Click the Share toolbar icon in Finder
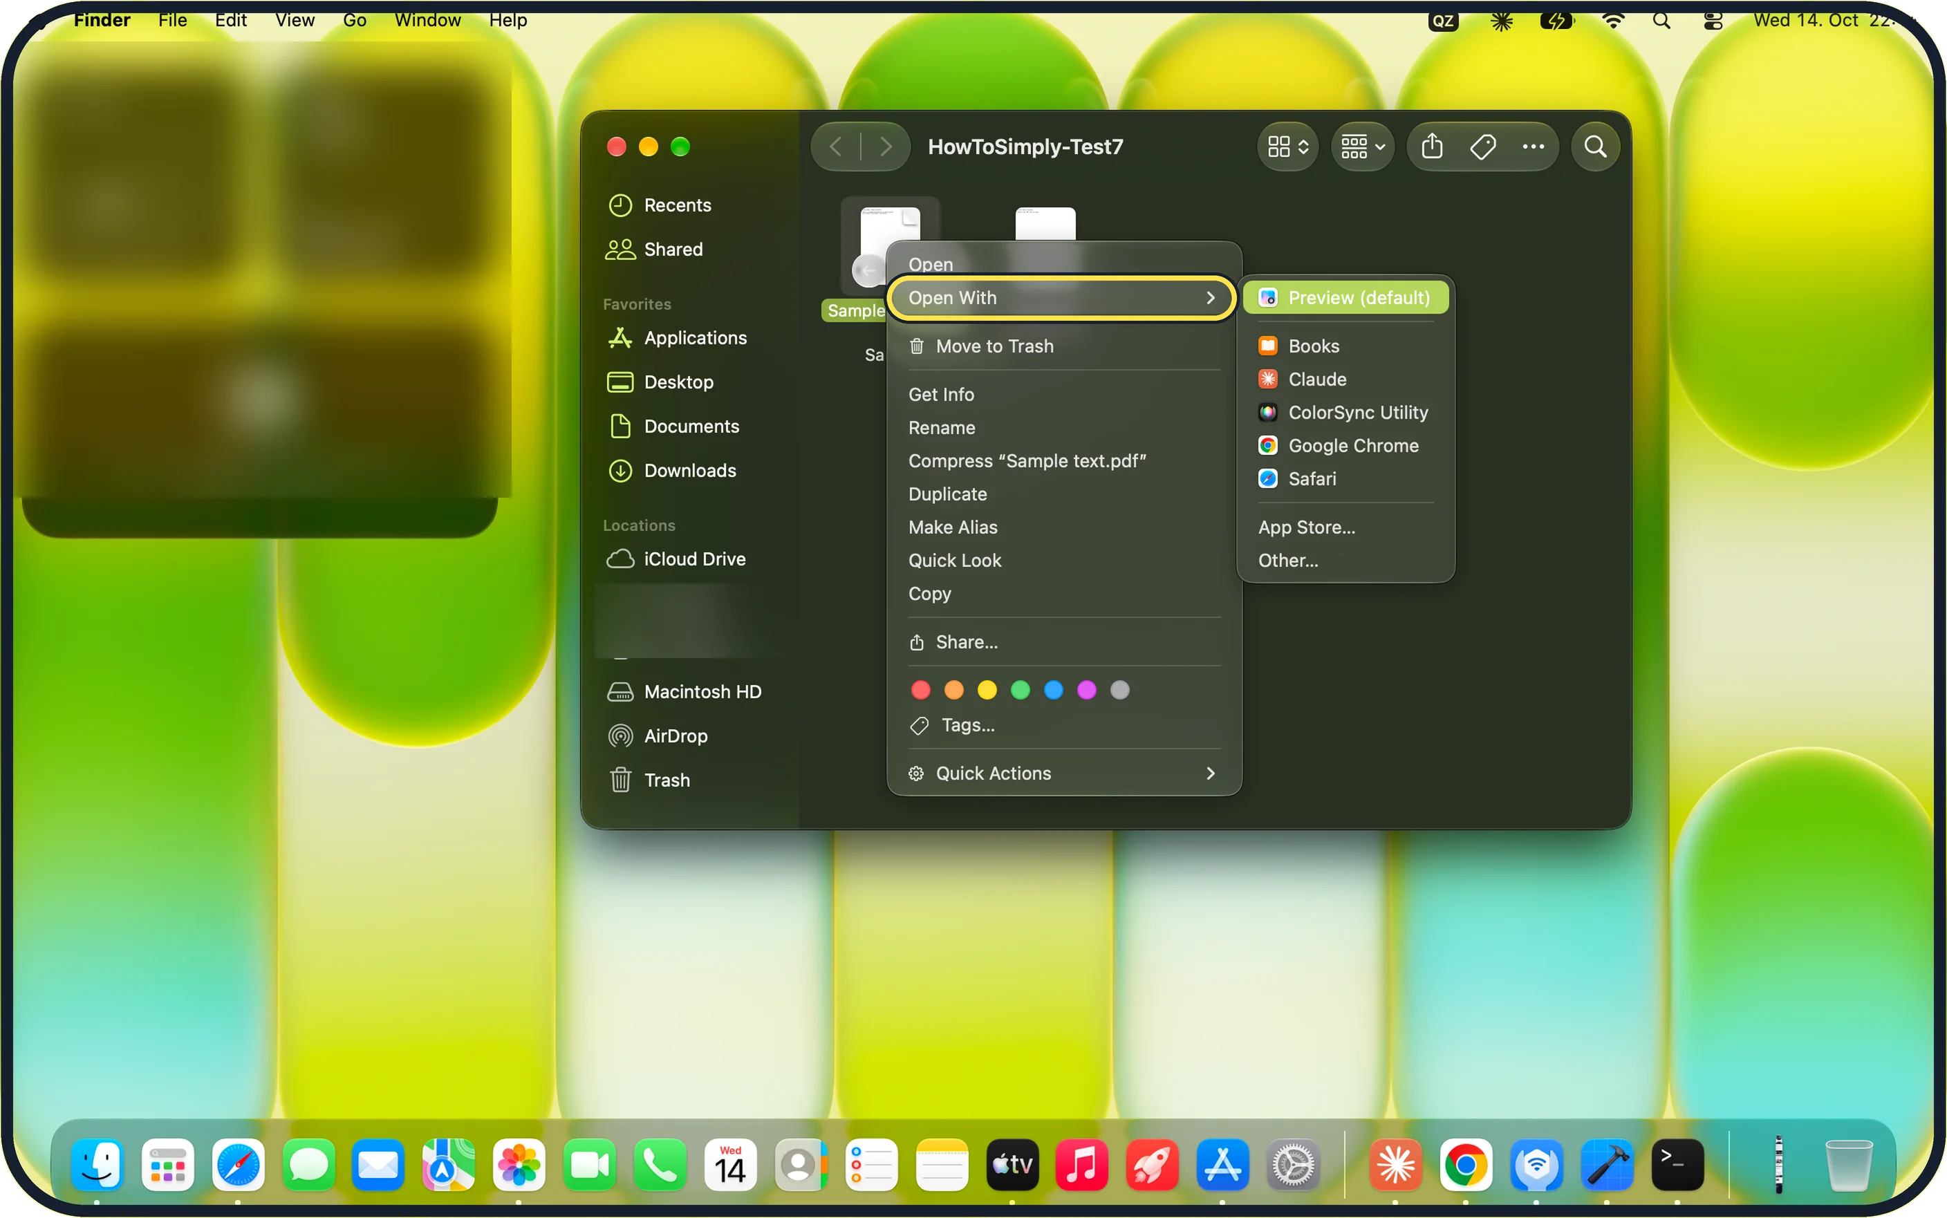 point(1431,147)
